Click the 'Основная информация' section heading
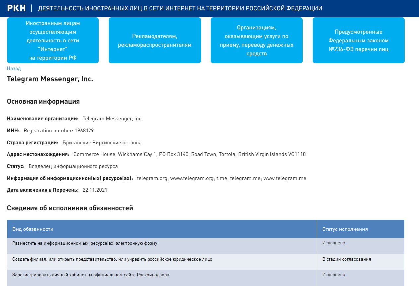This screenshot has height=291, width=419. pyautogui.click(x=43, y=101)
